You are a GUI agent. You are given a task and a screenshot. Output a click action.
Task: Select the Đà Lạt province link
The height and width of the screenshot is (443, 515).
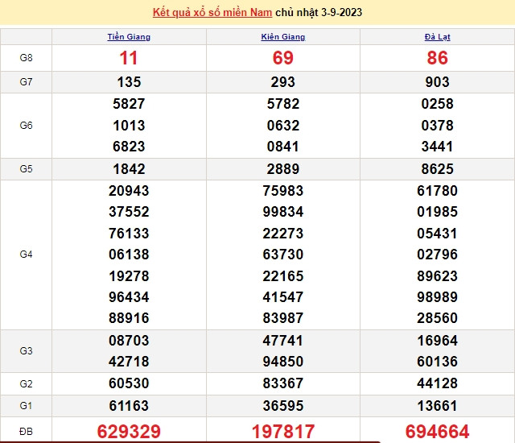(437, 37)
